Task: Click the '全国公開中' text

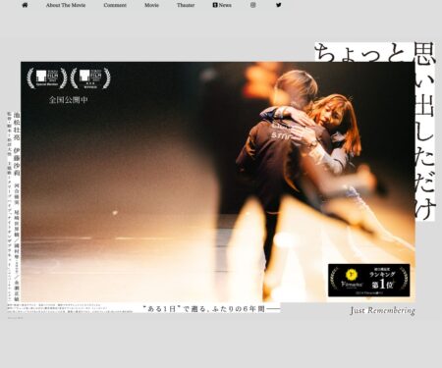Action: [x=69, y=100]
